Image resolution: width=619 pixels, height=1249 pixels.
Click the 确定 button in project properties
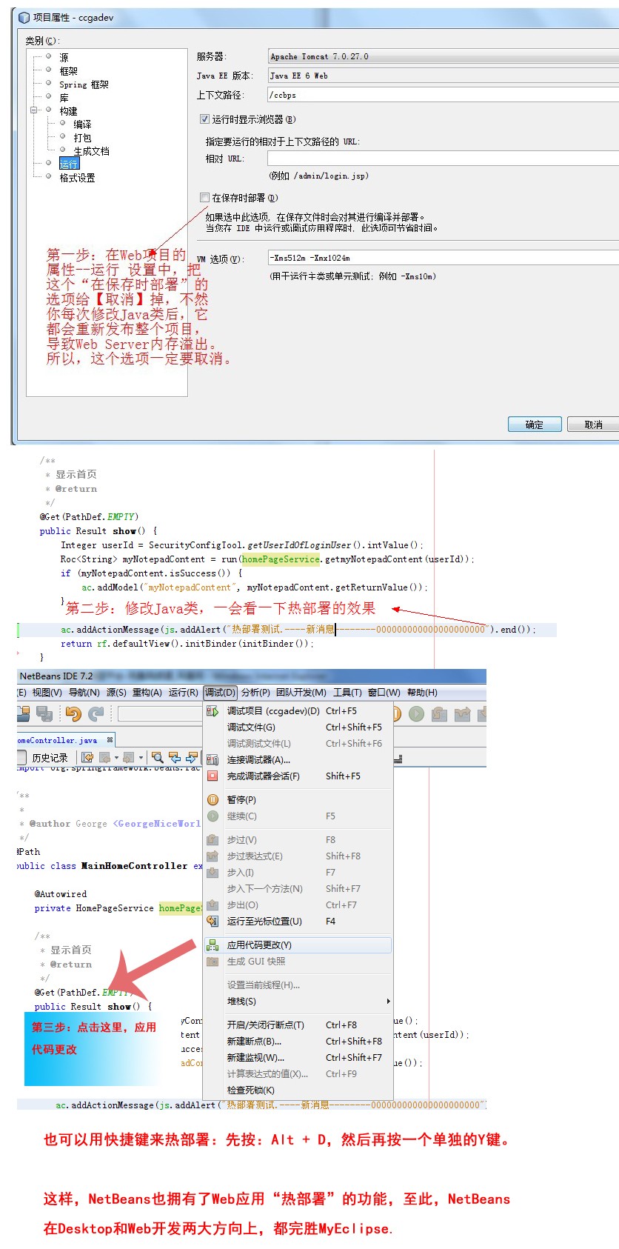click(x=534, y=424)
